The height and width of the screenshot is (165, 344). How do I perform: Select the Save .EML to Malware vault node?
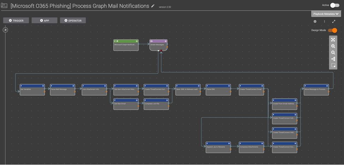188,90
